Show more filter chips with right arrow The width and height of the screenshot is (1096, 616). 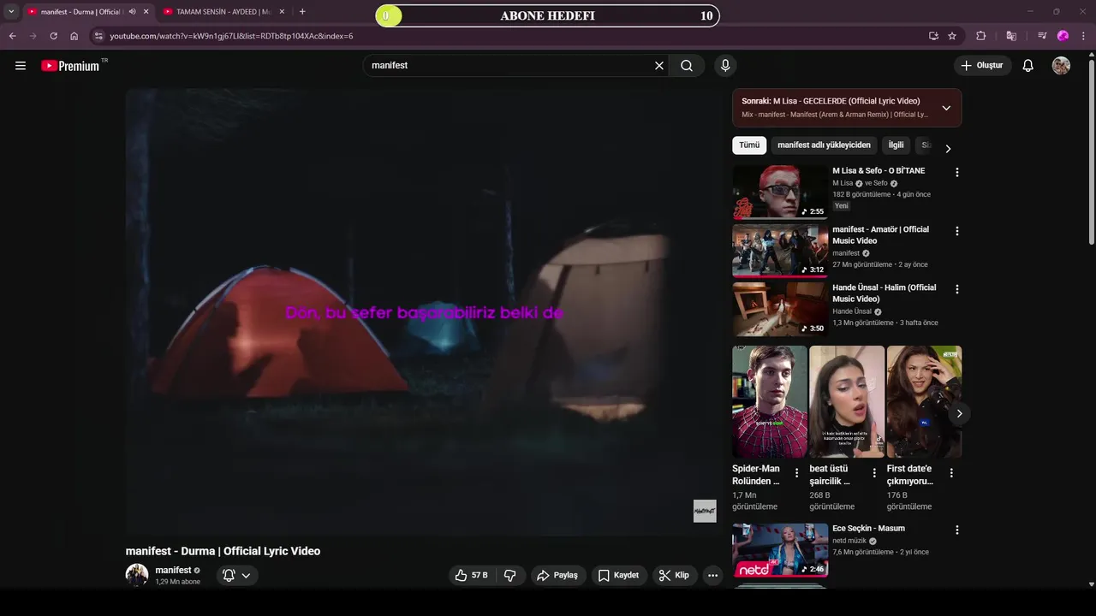(x=948, y=149)
